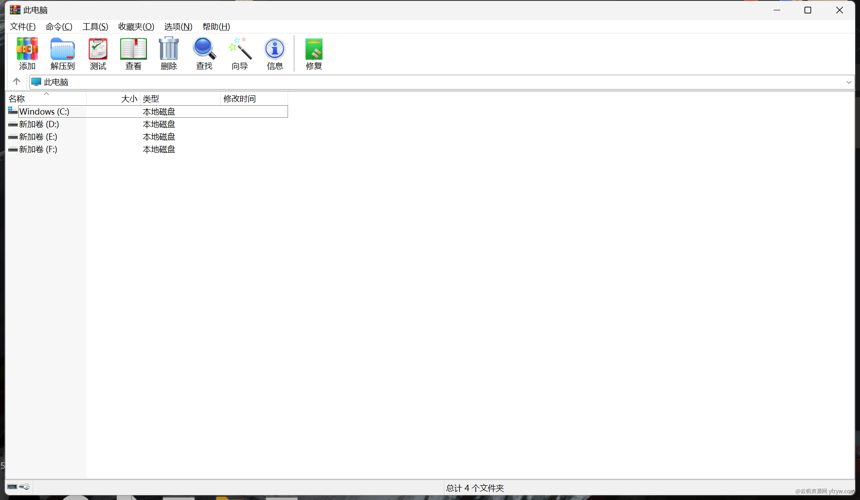Select the Windows (C:) row name
Screen dimensions: 860x500
[44, 111]
